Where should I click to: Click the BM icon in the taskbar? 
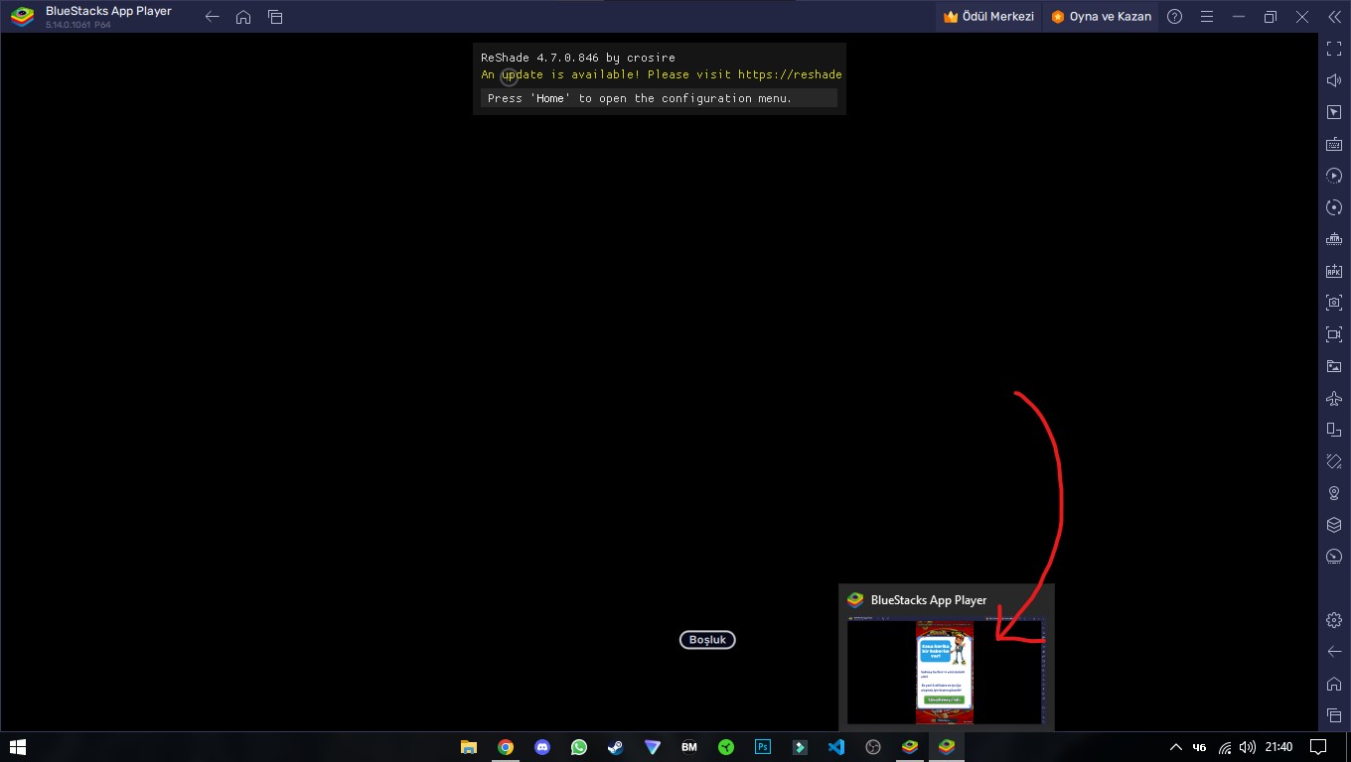pos(689,747)
